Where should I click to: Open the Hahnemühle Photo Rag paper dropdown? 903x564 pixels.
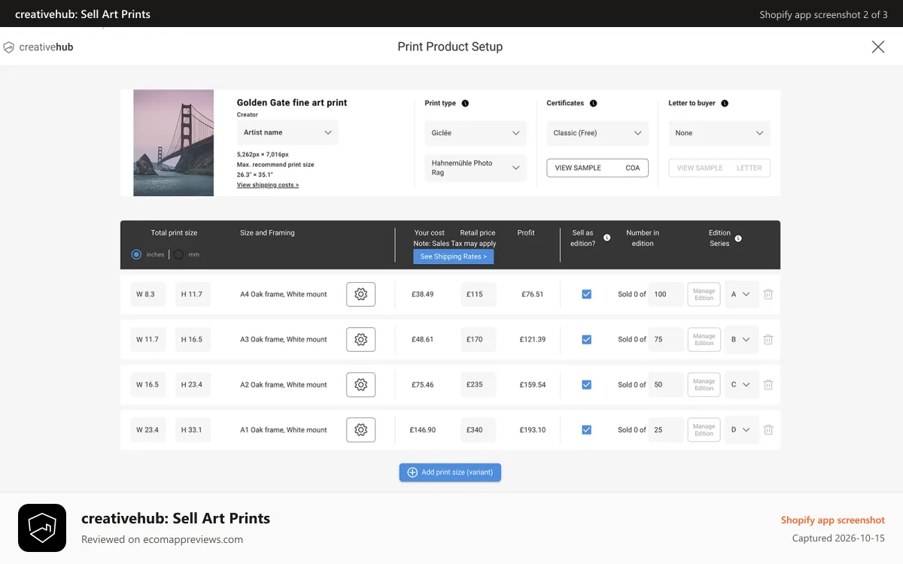pyautogui.click(x=476, y=168)
